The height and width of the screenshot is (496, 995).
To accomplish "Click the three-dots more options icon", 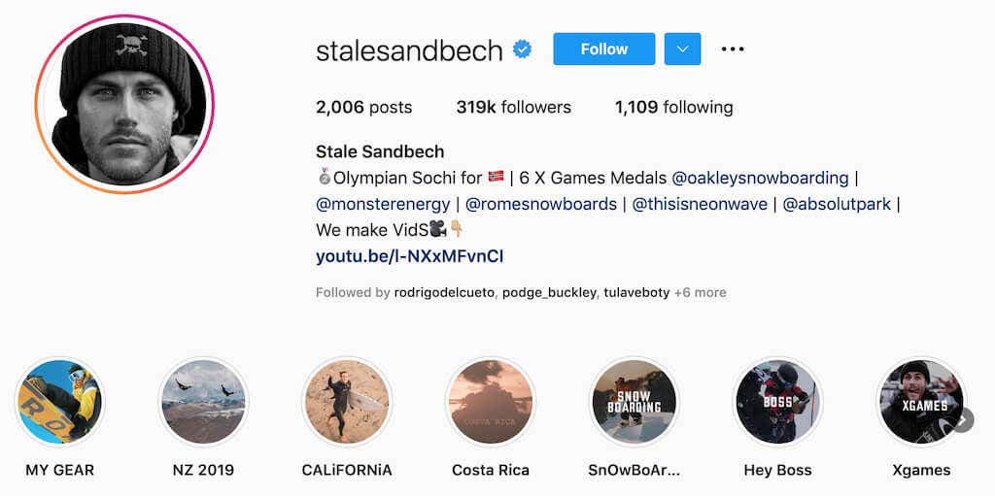I will [733, 50].
